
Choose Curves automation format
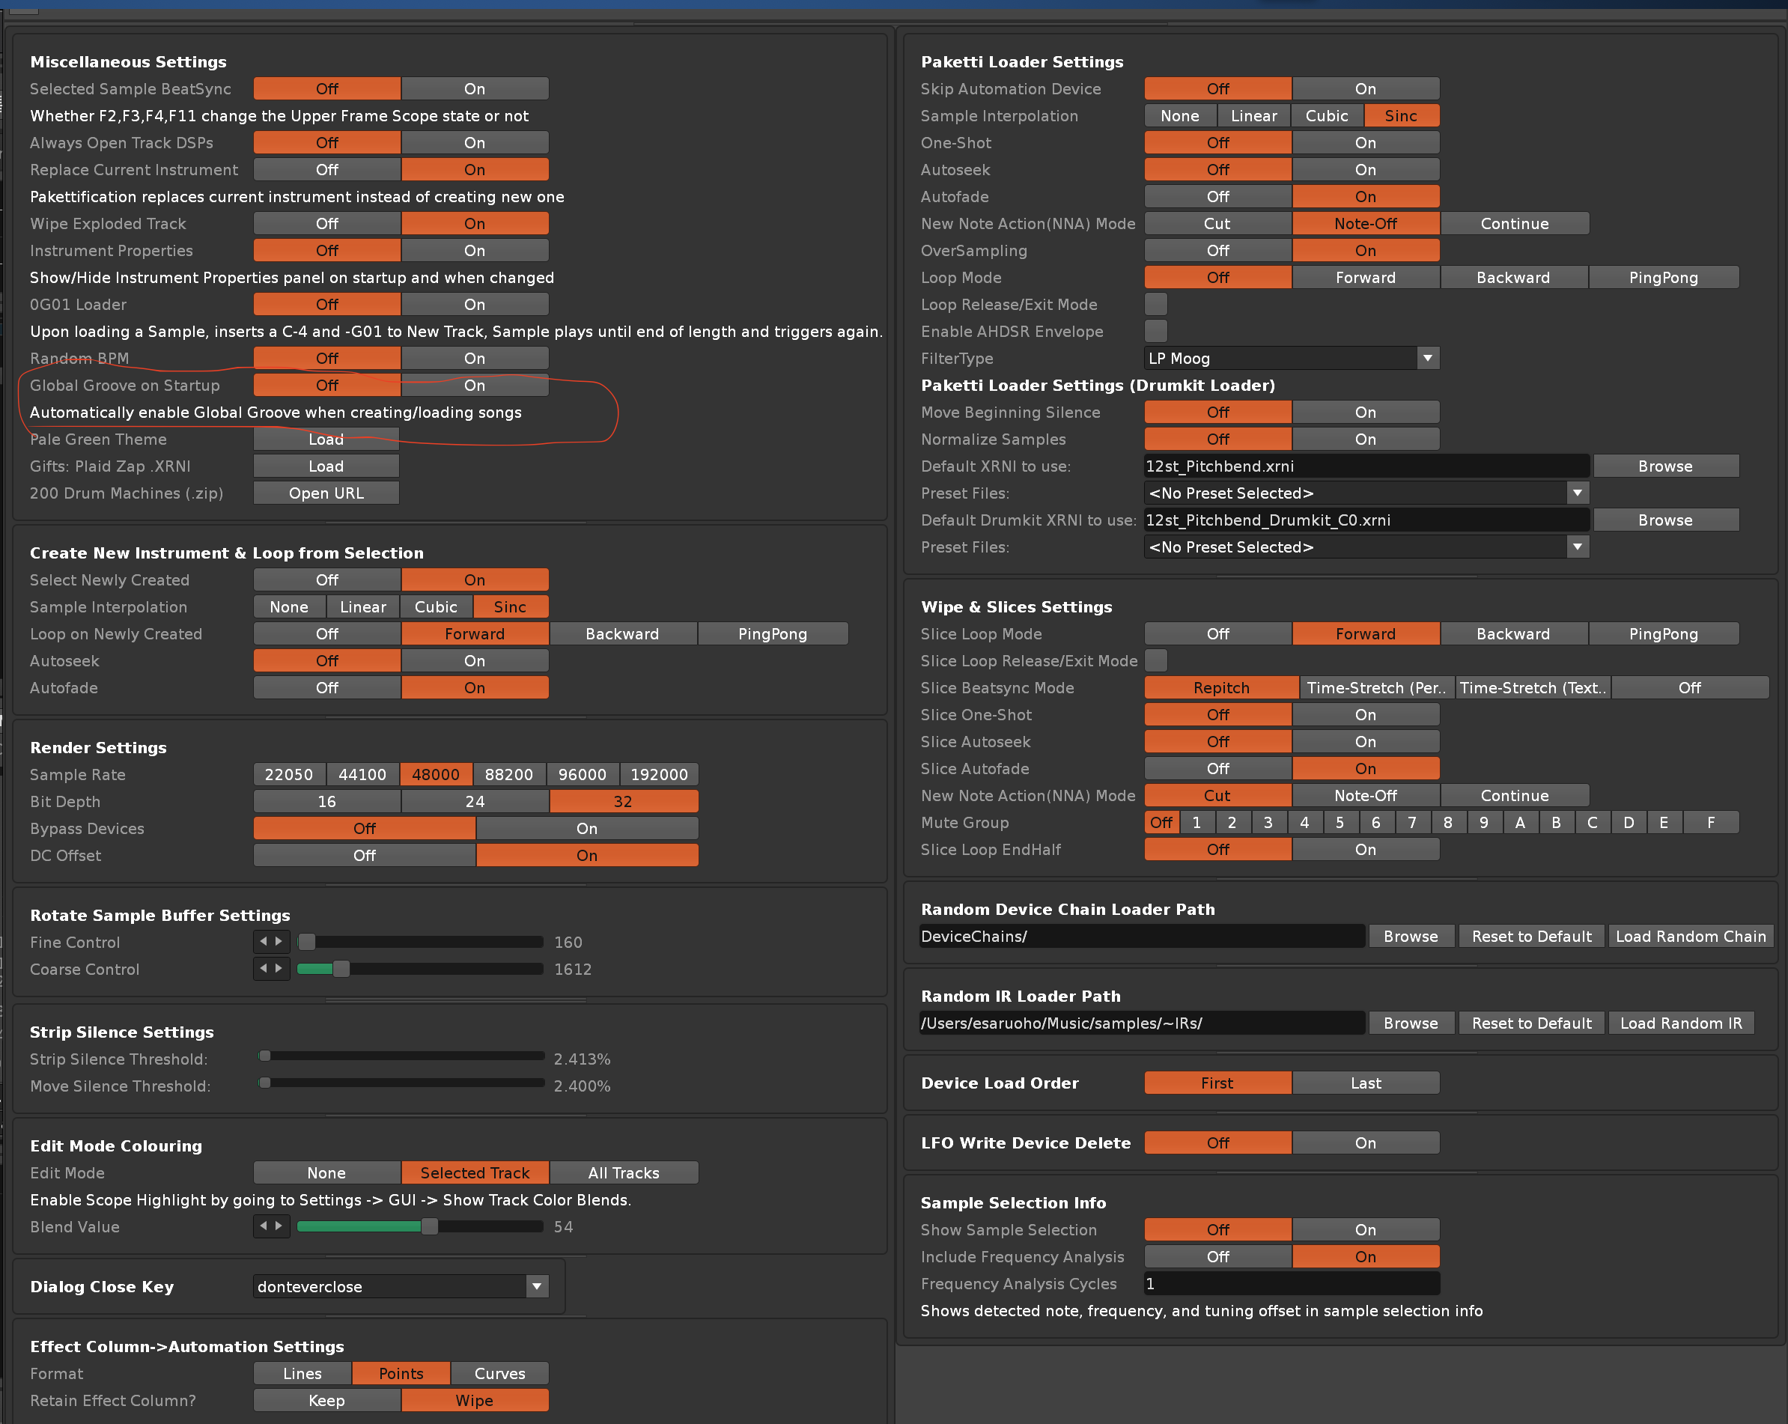click(x=499, y=1372)
